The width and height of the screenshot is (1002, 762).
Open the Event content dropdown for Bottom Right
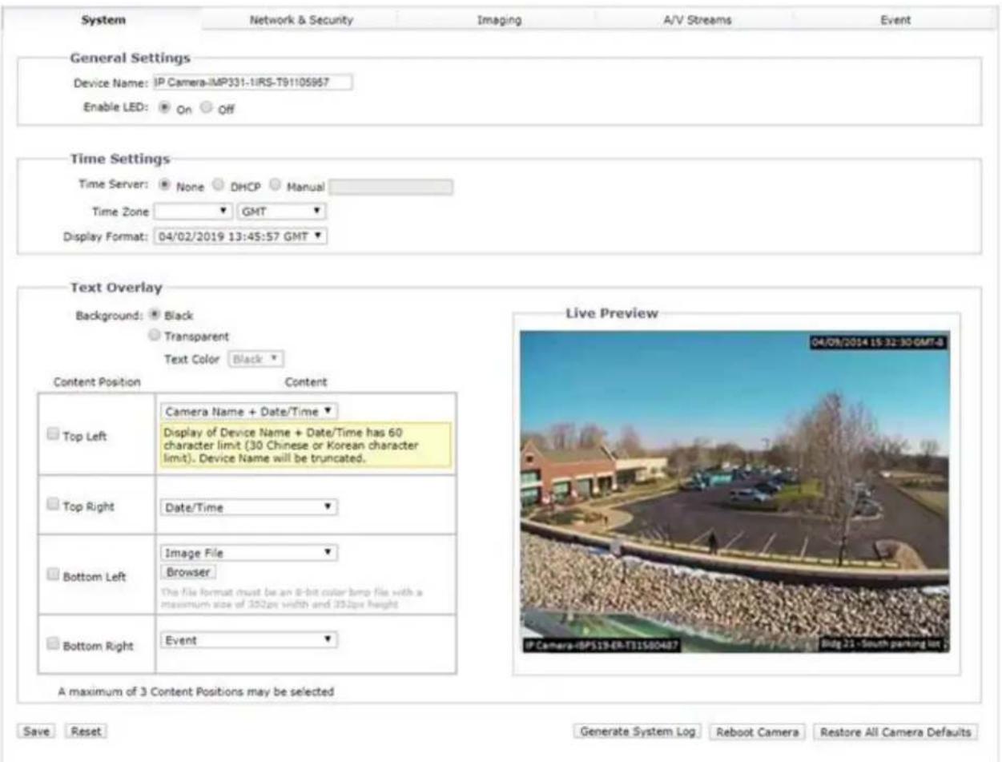(249, 639)
